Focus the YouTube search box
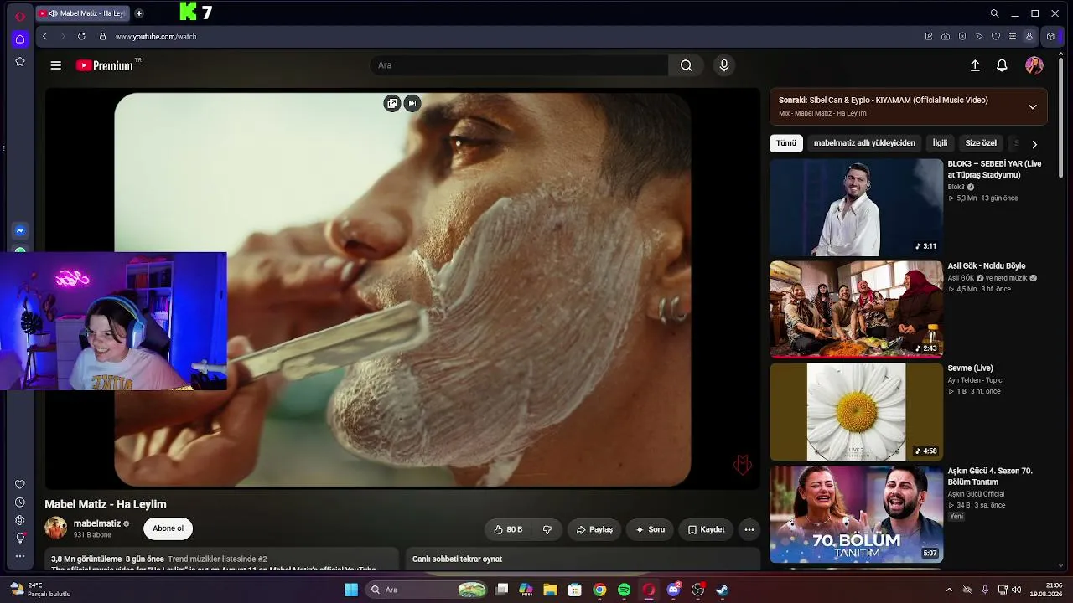 (519, 65)
